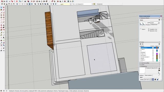Collapse the Entity Info (Данные объекта) section
The height and width of the screenshot is (92, 164).
pyautogui.click(x=140, y=18)
